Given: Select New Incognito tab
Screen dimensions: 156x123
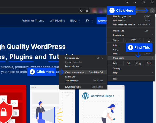Looking at the screenshot, I should click(x=131, y=16).
